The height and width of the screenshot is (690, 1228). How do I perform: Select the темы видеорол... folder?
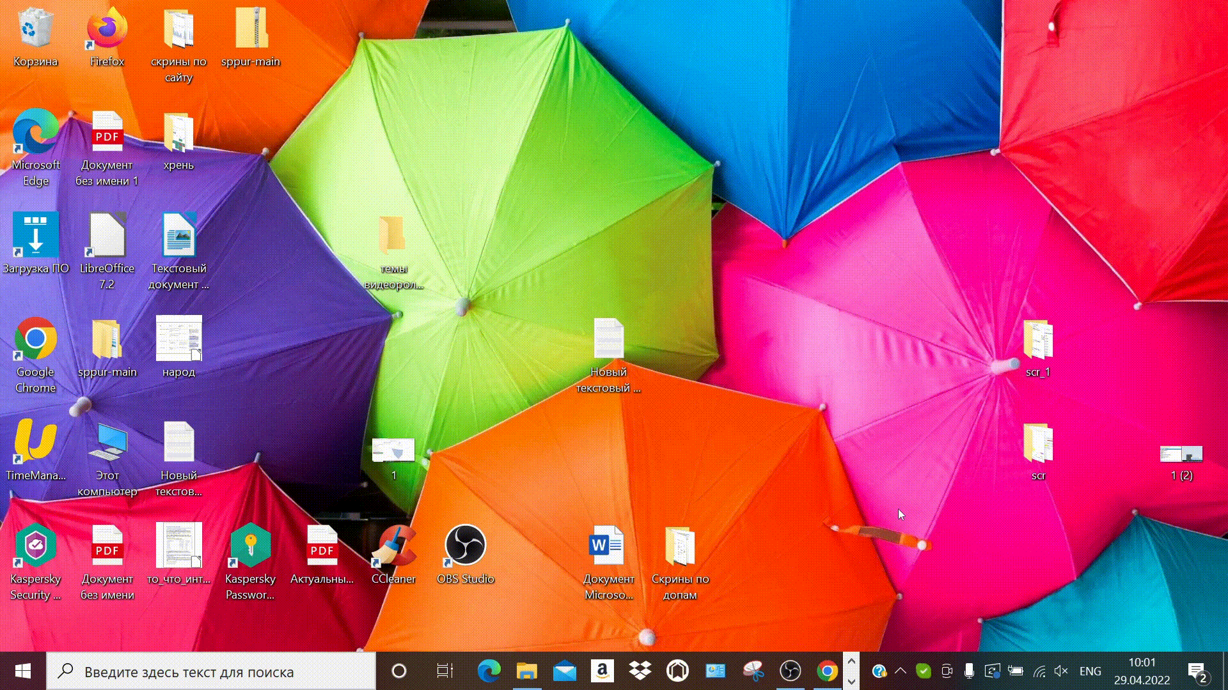(x=393, y=252)
